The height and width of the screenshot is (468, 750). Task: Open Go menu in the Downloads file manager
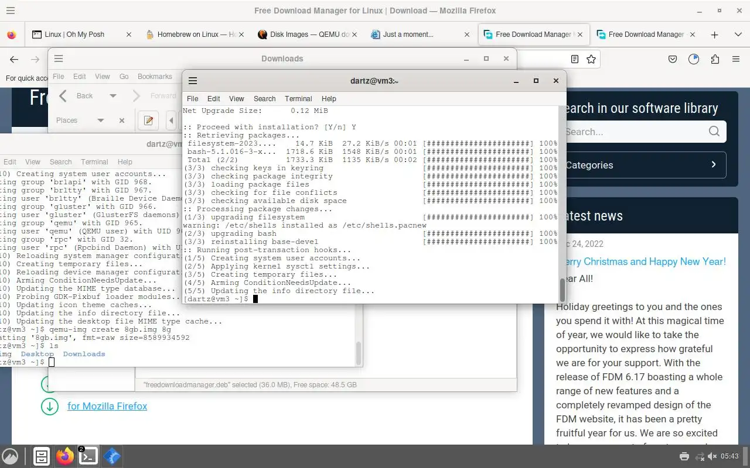click(124, 77)
